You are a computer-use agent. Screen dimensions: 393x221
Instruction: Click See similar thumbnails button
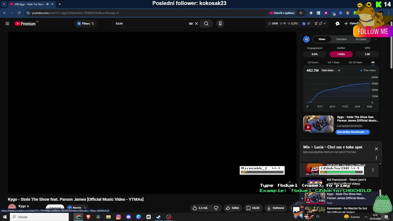(352, 132)
